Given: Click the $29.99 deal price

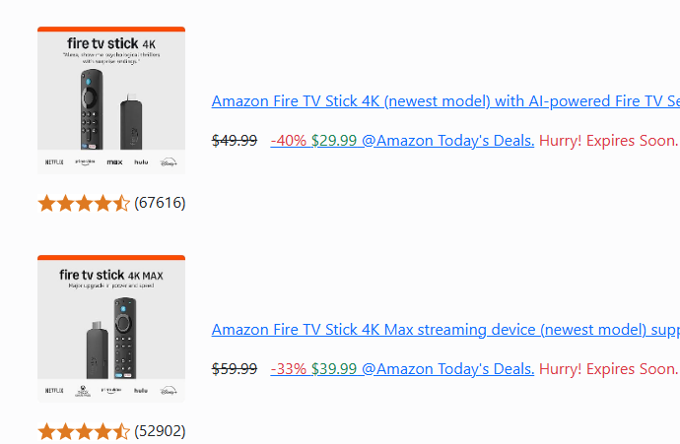Looking at the screenshot, I should pyautogui.click(x=334, y=141).
